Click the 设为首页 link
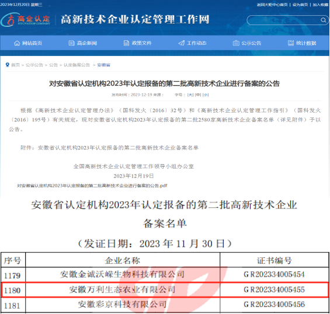 [x=300, y=5]
